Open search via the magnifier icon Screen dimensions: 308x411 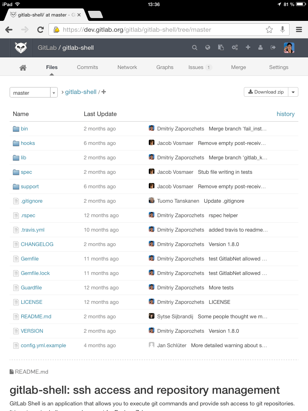(195, 47)
